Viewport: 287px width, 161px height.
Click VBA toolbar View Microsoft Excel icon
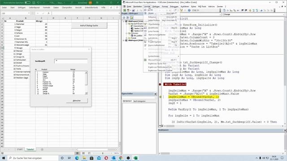[x=125, y=10]
